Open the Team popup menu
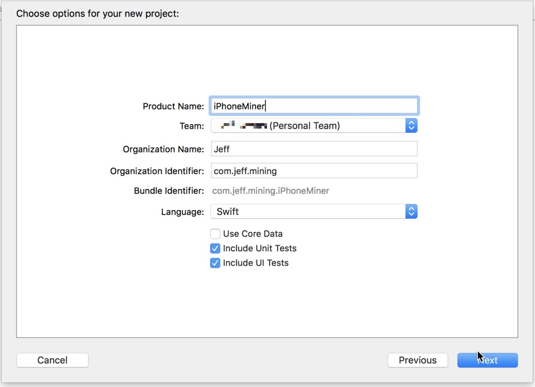The width and height of the screenshot is (535, 387). tap(308, 126)
